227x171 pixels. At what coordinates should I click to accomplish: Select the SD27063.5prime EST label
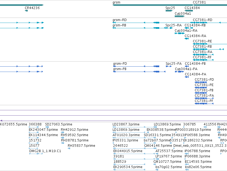point(59,124)
